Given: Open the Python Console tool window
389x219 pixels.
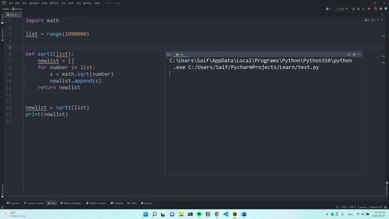Looking at the screenshot, I should (96, 203).
